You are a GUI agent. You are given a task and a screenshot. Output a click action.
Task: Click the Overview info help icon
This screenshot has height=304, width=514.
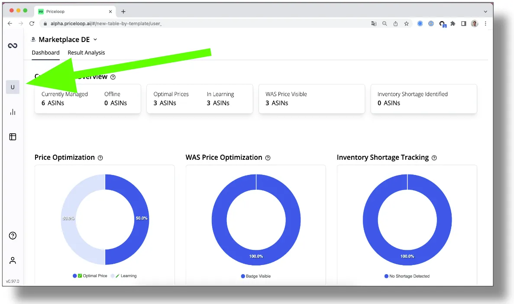tap(113, 77)
